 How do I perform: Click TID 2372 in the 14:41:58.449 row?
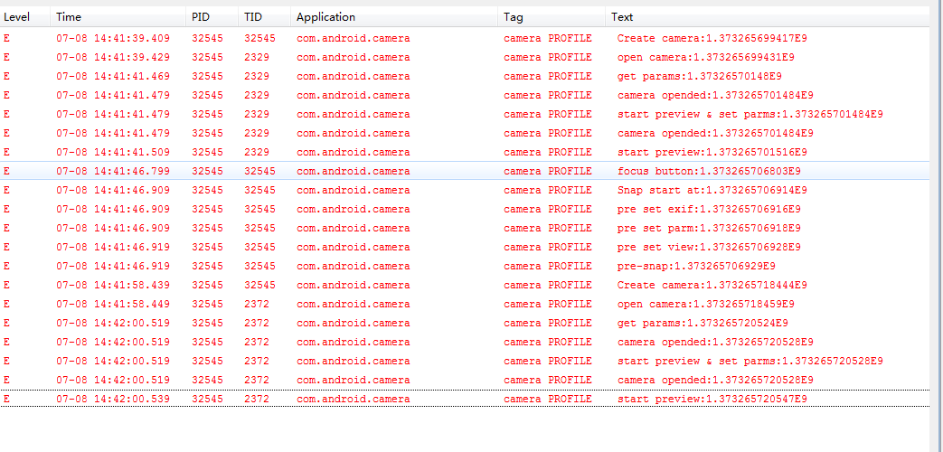[257, 304]
